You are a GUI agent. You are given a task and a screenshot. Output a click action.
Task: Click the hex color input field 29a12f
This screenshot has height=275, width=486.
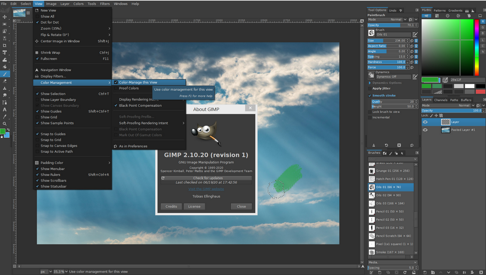tap(467, 80)
